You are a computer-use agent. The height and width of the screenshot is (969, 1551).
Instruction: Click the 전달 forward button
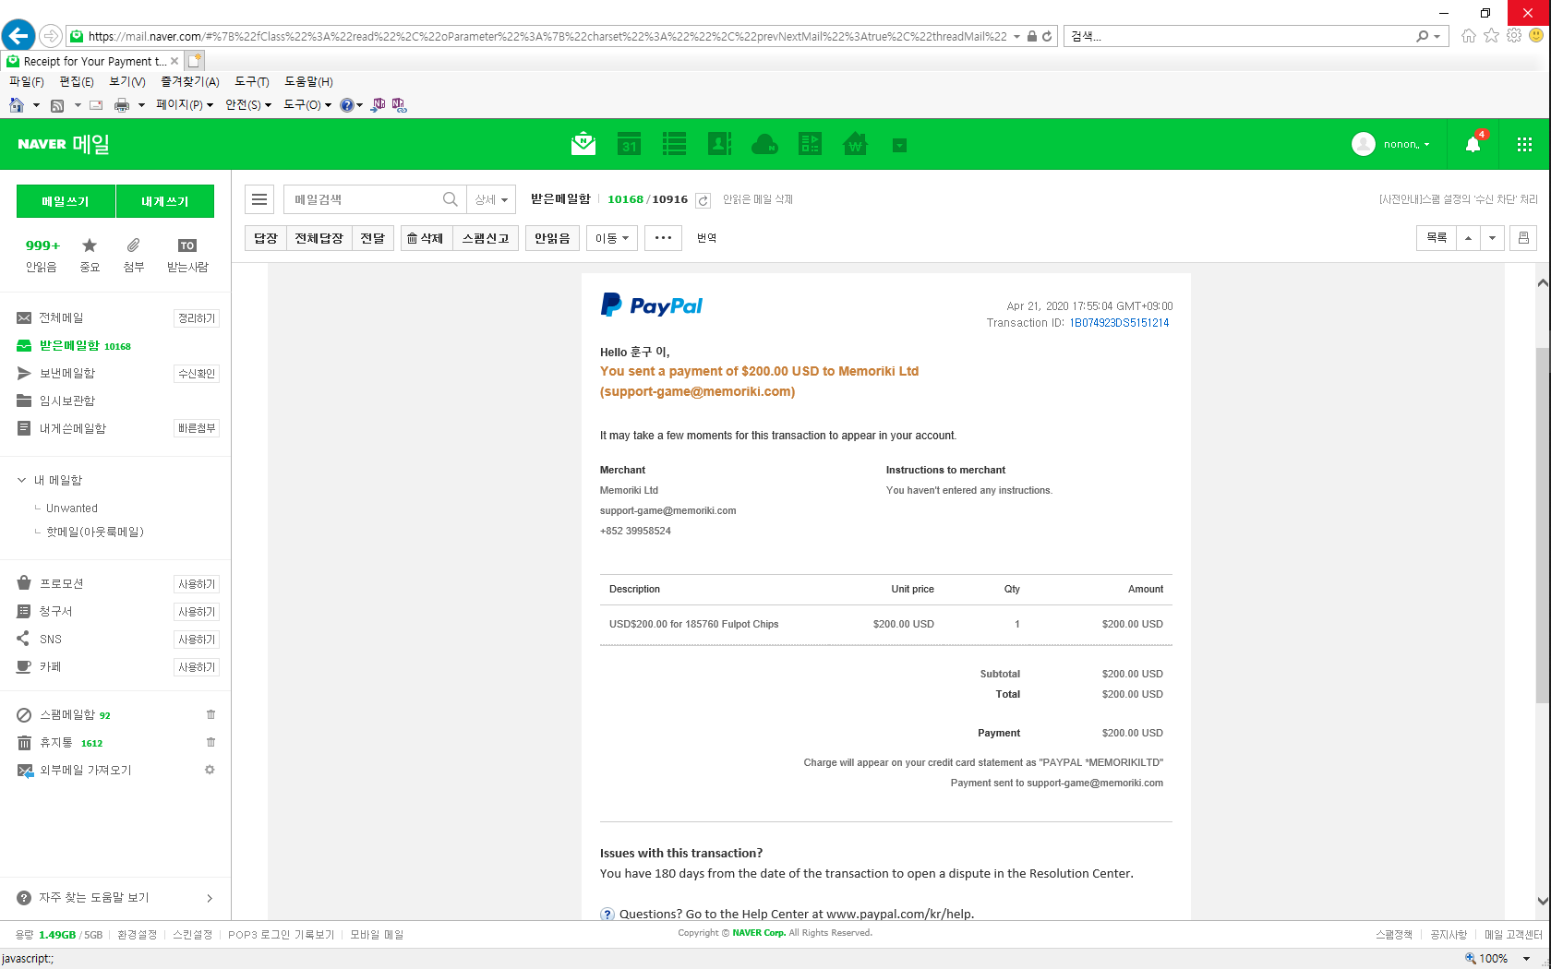point(373,238)
